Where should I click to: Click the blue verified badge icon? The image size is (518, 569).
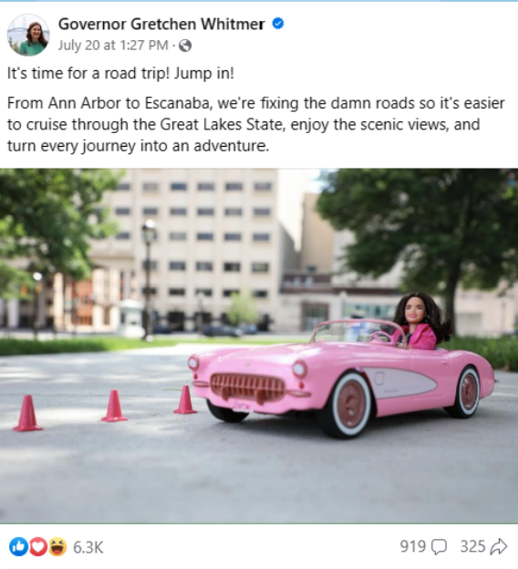[x=278, y=24]
